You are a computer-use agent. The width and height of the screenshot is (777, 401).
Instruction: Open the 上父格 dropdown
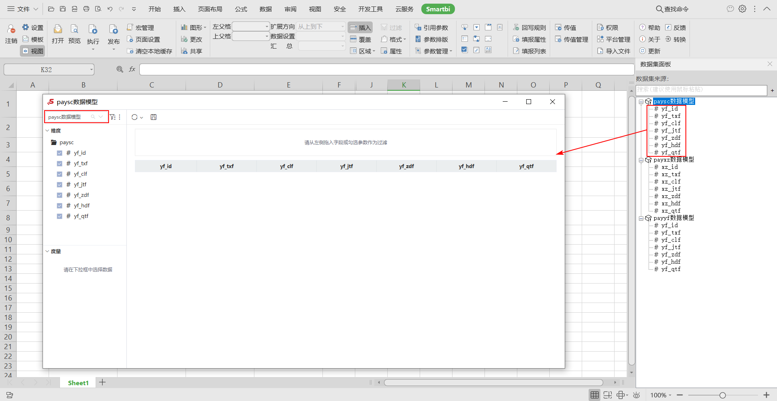click(x=267, y=36)
